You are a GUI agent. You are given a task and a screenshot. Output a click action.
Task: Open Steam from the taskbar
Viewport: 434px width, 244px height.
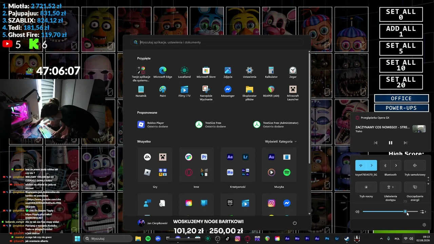point(347,239)
